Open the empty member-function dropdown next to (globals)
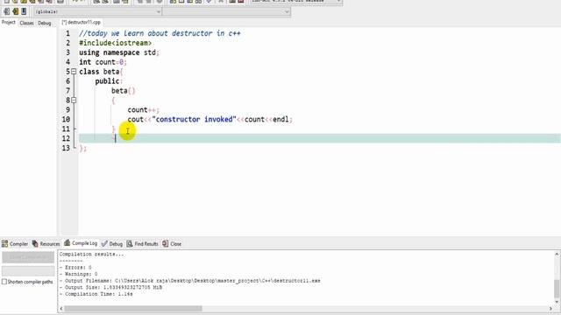 point(226,11)
